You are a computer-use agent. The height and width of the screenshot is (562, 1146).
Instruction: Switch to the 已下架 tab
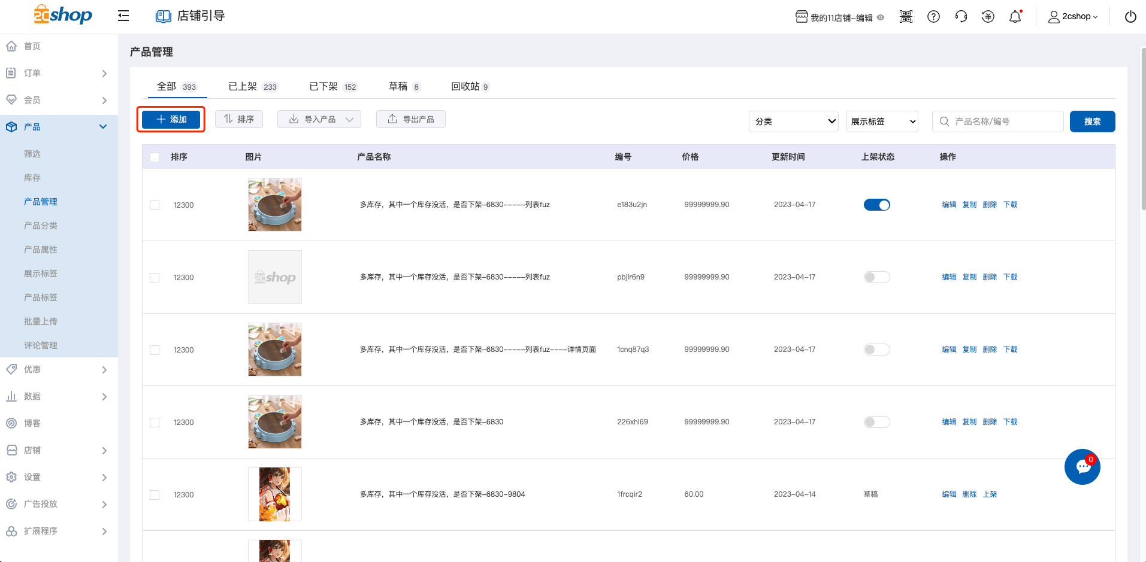point(333,87)
